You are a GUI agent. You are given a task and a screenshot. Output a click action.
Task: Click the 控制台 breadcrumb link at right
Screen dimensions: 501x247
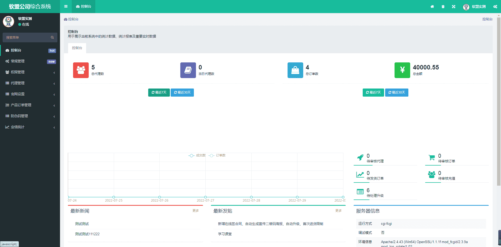487,19
